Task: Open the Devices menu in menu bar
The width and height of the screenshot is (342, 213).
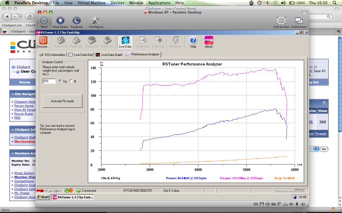Action: tap(118, 3)
